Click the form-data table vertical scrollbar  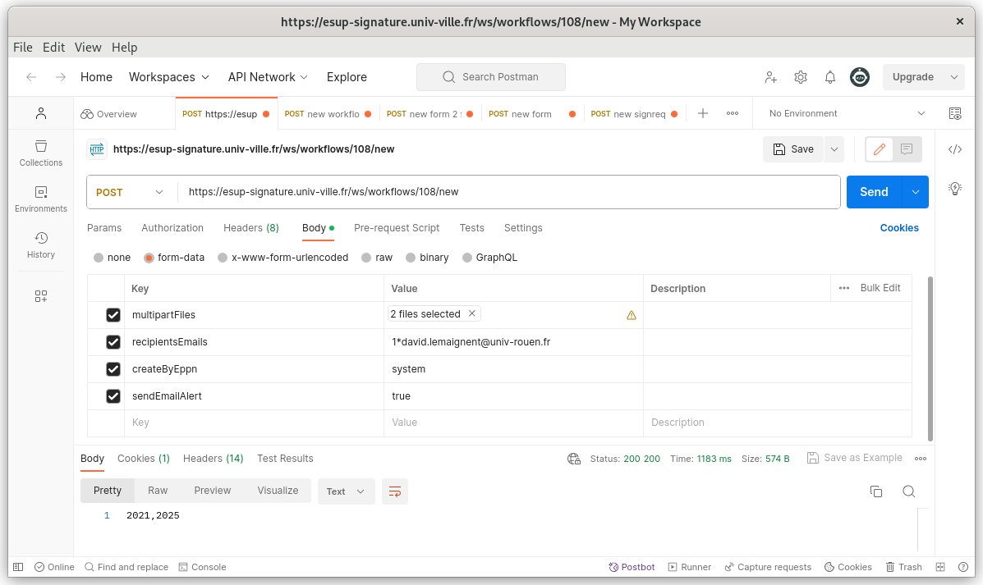coord(930,358)
